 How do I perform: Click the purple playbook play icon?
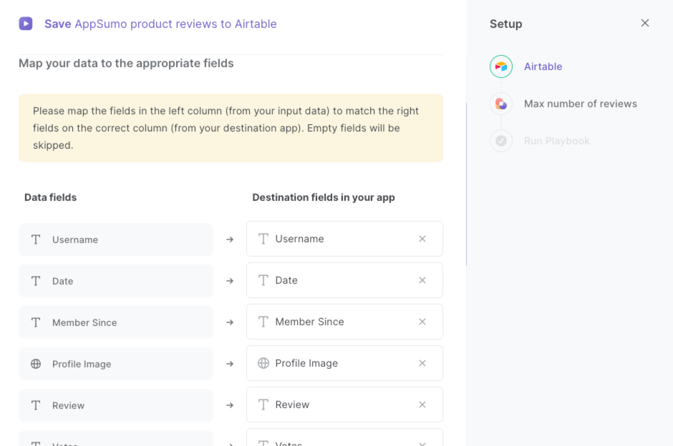26,24
